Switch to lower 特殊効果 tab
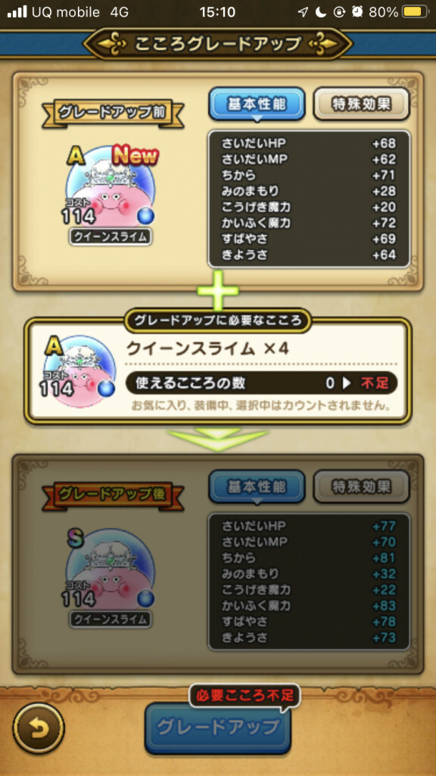The width and height of the screenshot is (436, 776). tap(362, 487)
